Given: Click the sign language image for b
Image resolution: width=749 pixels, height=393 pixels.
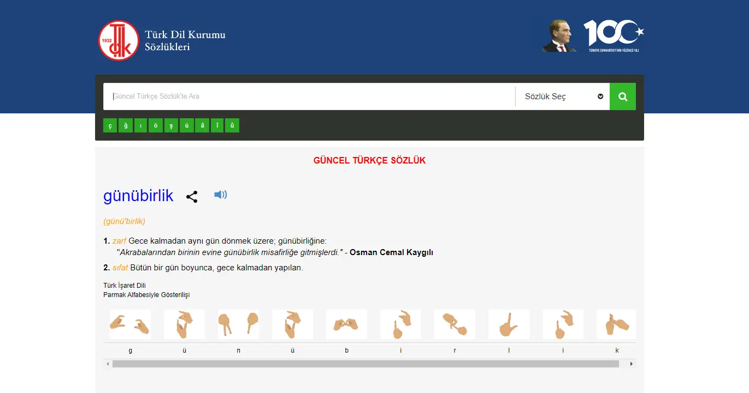Looking at the screenshot, I should (346, 324).
